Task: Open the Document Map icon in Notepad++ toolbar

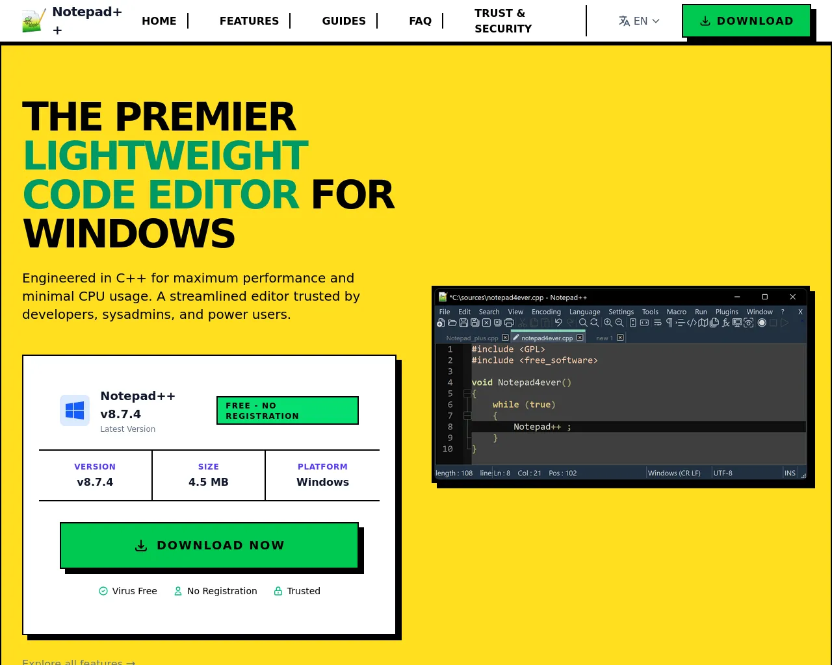Action: pos(703,323)
